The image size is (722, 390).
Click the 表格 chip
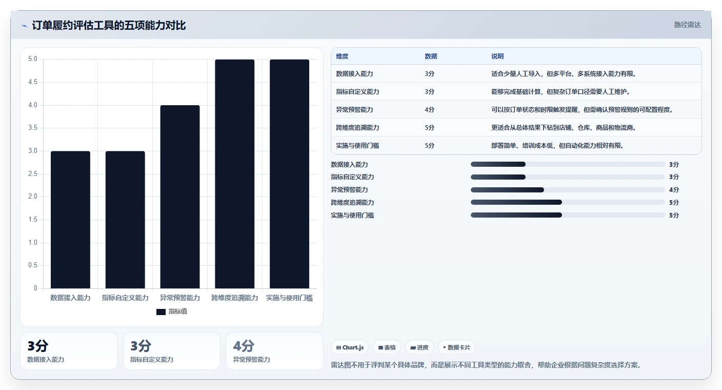(387, 347)
